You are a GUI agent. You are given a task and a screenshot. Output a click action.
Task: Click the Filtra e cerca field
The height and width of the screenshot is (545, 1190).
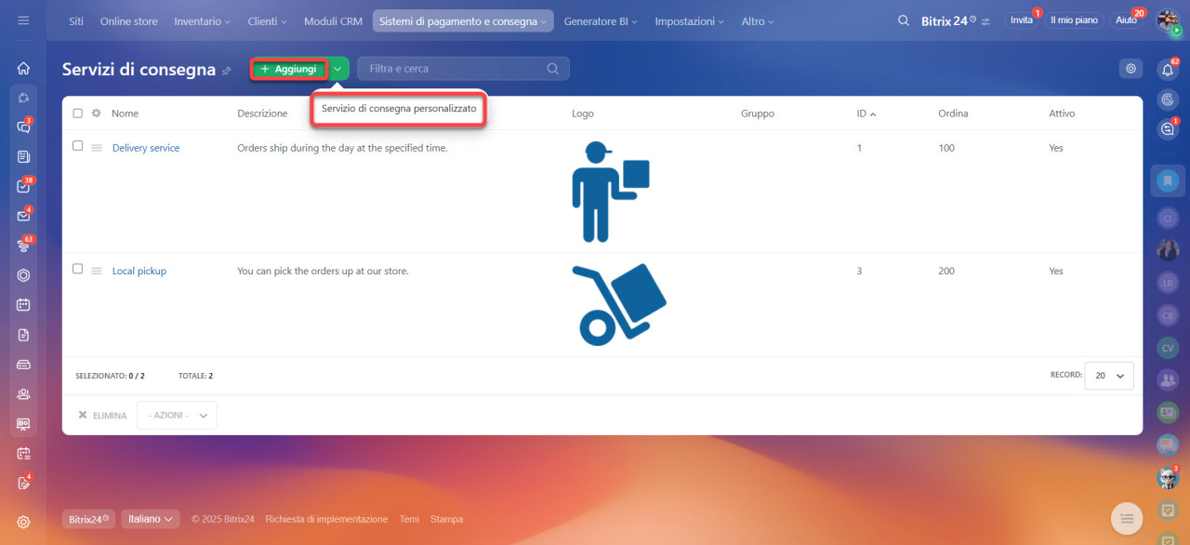[x=454, y=69]
